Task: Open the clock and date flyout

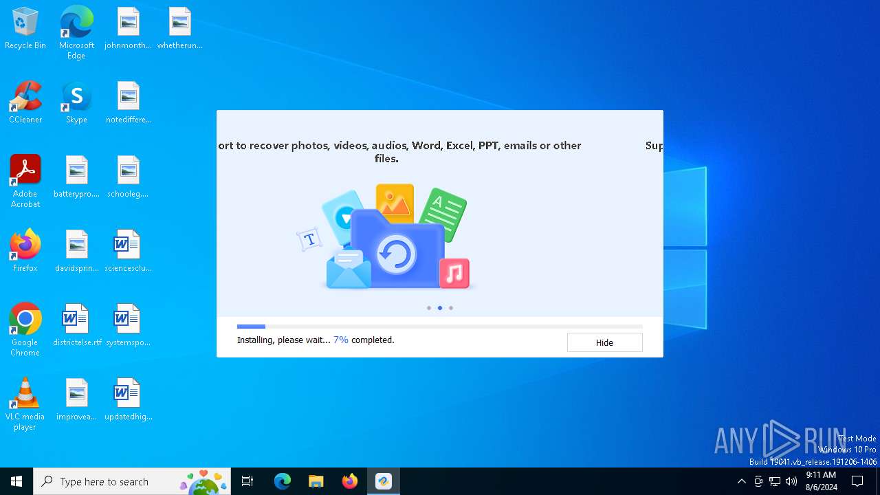Action: [x=821, y=481]
